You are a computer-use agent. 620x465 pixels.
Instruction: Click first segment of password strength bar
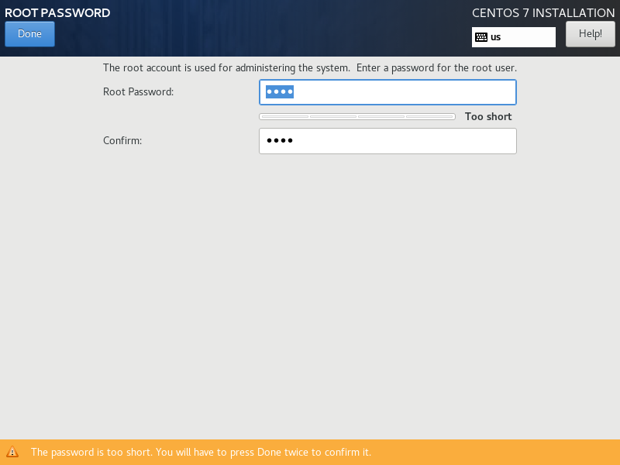[x=284, y=117]
